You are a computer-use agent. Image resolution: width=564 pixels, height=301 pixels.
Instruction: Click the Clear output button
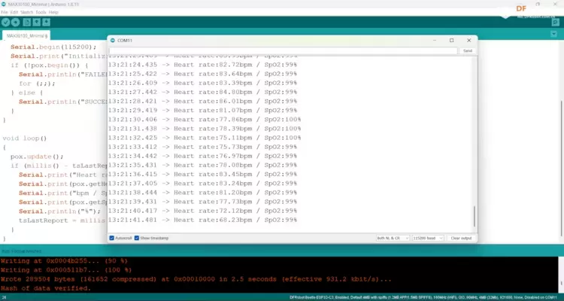460,238
